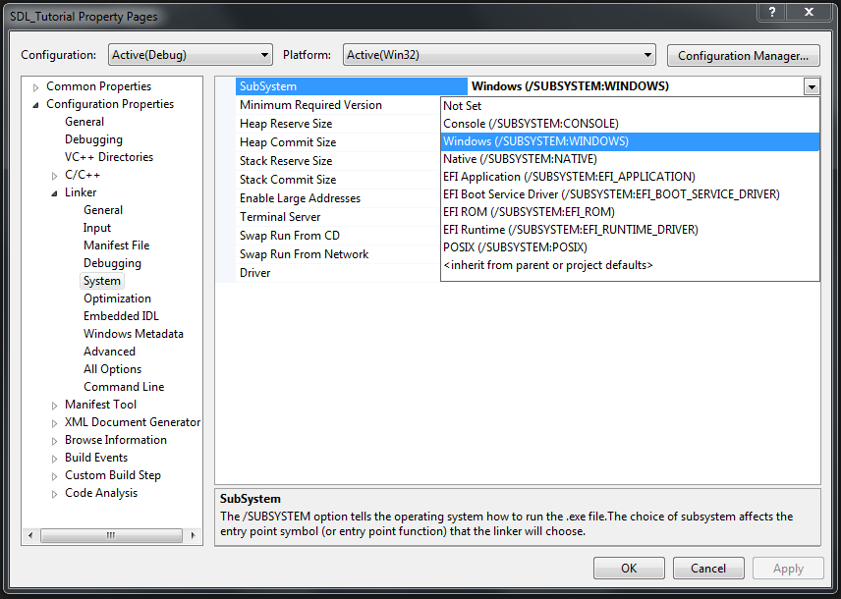The height and width of the screenshot is (599, 841).
Task: Expand the Code Analysis node
Action: tap(54, 494)
